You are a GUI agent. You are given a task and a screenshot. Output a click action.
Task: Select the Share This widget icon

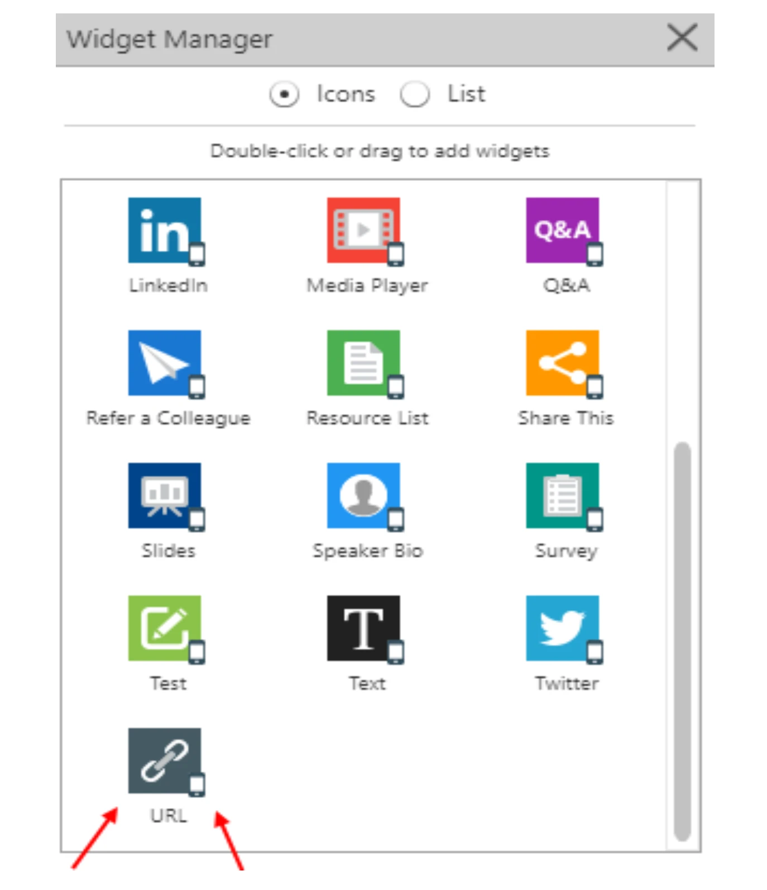point(562,363)
